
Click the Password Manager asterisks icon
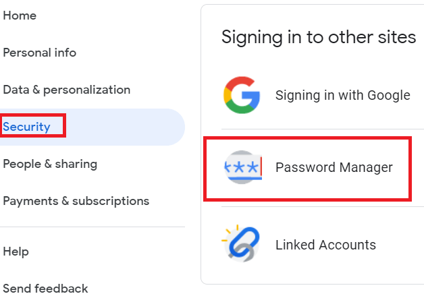pyautogui.click(x=242, y=168)
